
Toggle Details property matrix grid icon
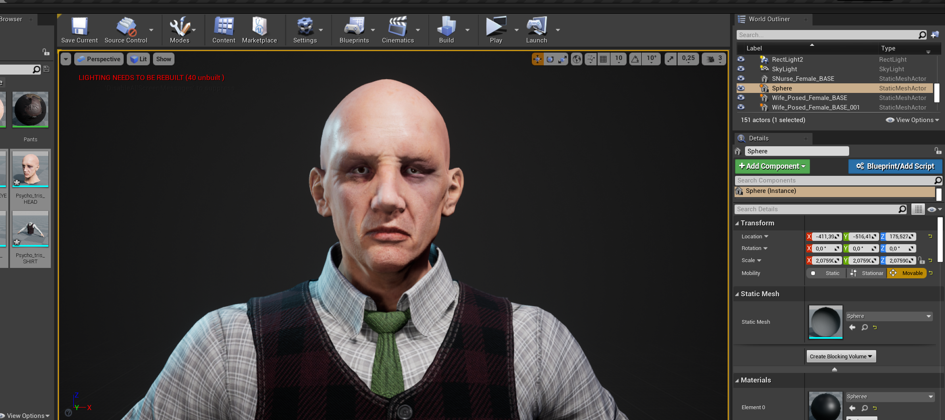coord(918,209)
